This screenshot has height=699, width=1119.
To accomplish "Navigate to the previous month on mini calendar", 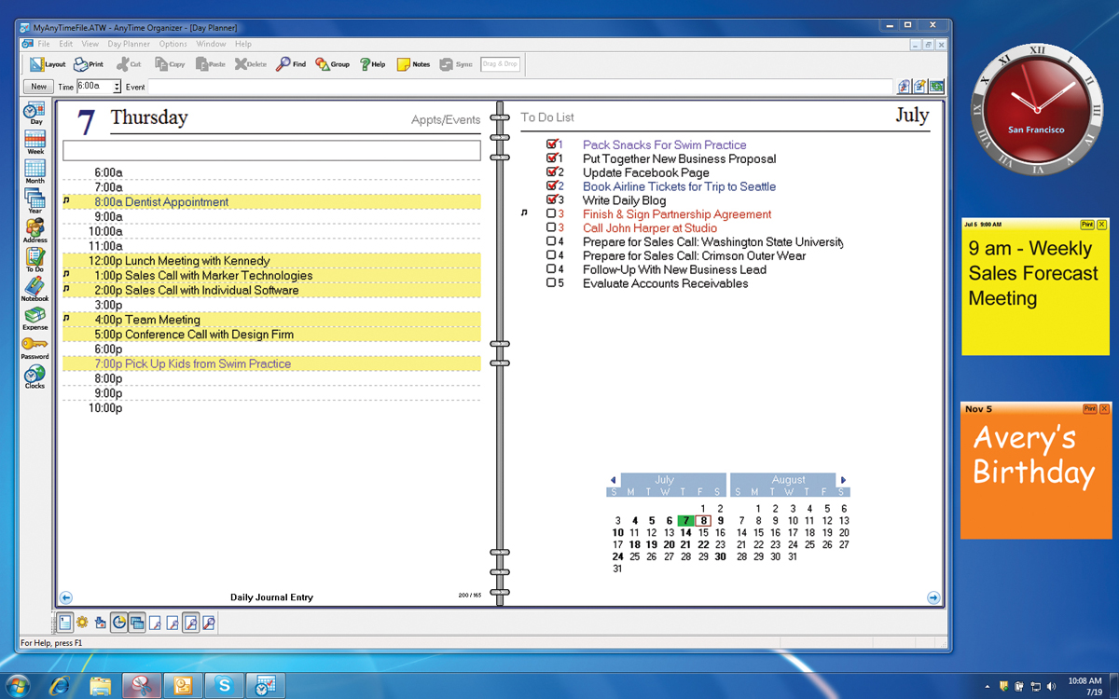I will point(612,478).
